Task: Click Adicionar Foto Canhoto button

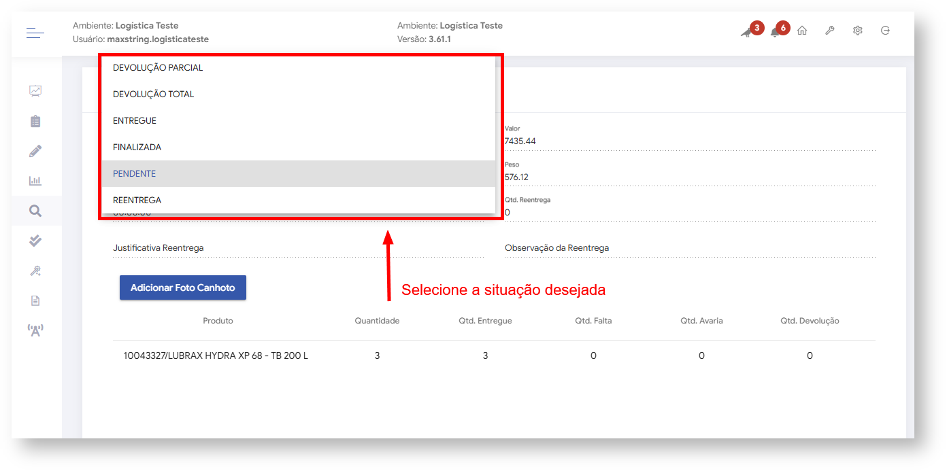Action: pyautogui.click(x=183, y=287)
